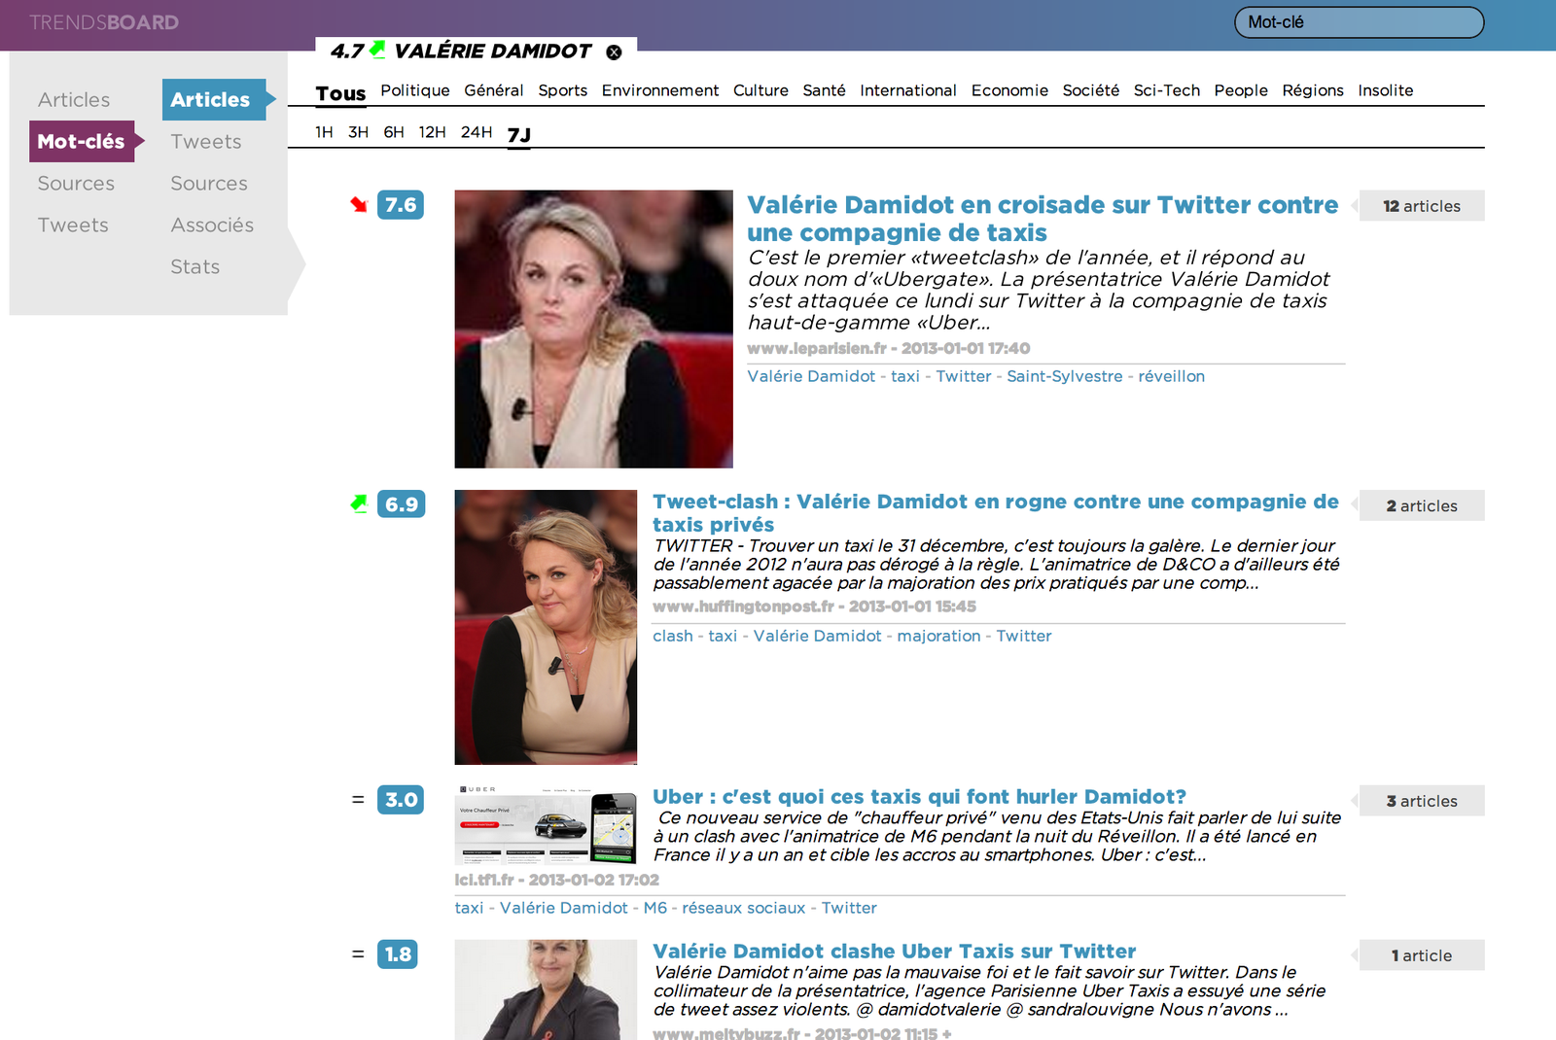Click the Saint-Sylvestre keyword tag

(1065, 376)
